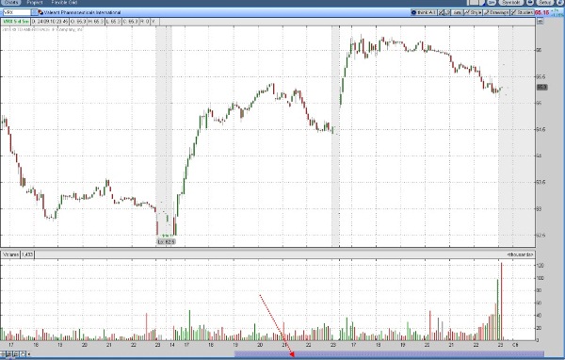Click the 5m timeframe button
Screen dimensions: 565x360
point(457,12)
